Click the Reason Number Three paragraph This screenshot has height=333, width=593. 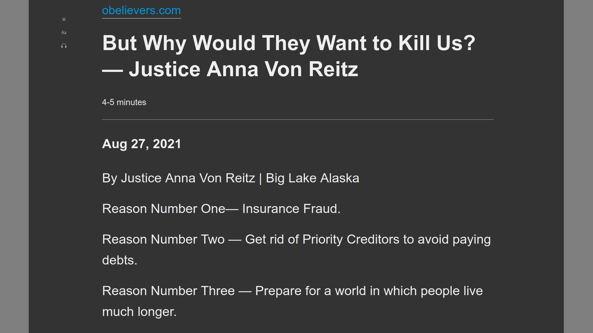(x=292, y=291)
